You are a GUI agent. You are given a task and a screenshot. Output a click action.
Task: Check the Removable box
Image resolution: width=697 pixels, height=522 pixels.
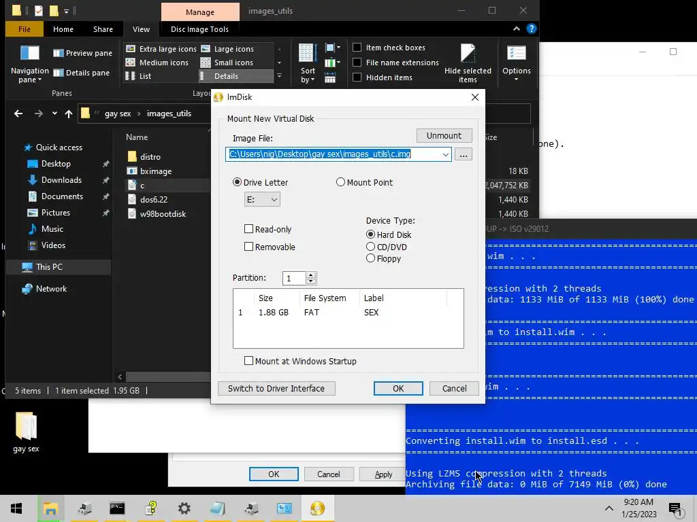click(x=248, y=247)
